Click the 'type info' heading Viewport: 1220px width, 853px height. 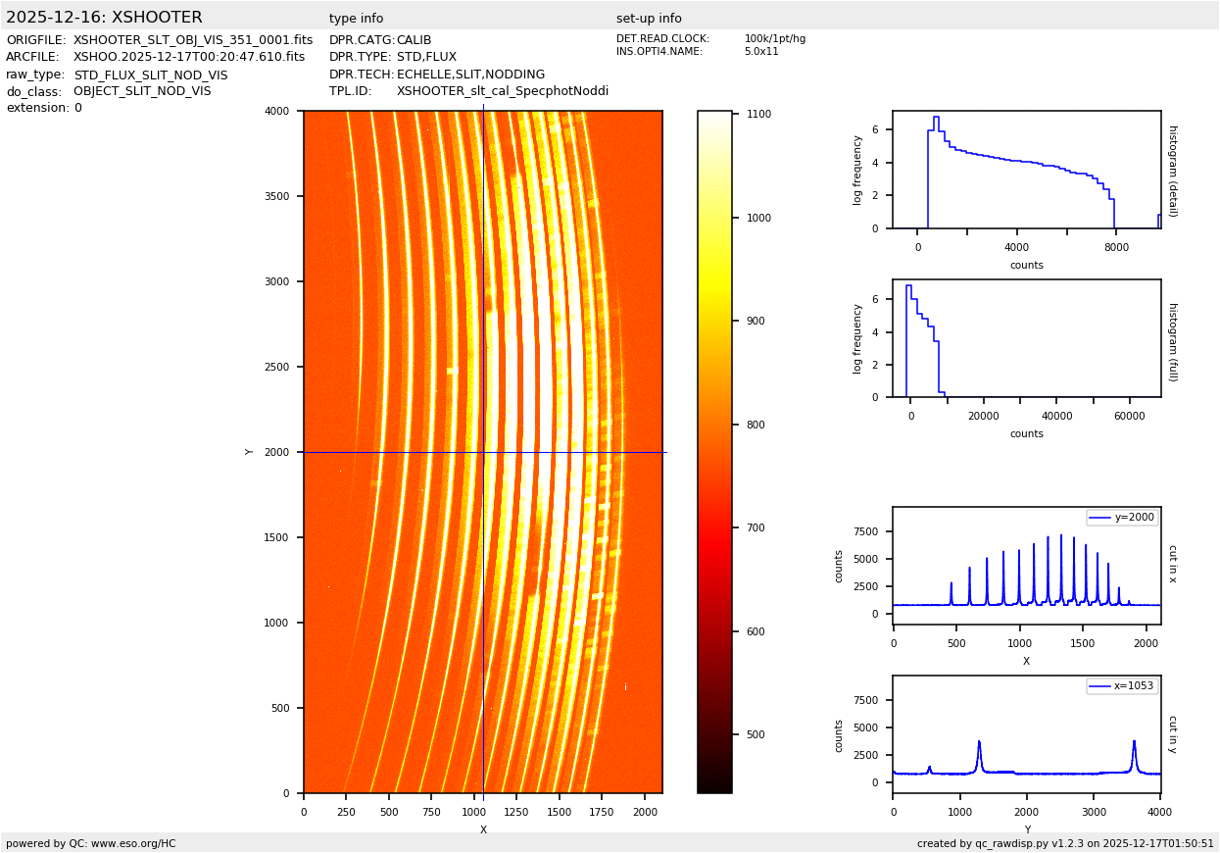click(356, 19)
